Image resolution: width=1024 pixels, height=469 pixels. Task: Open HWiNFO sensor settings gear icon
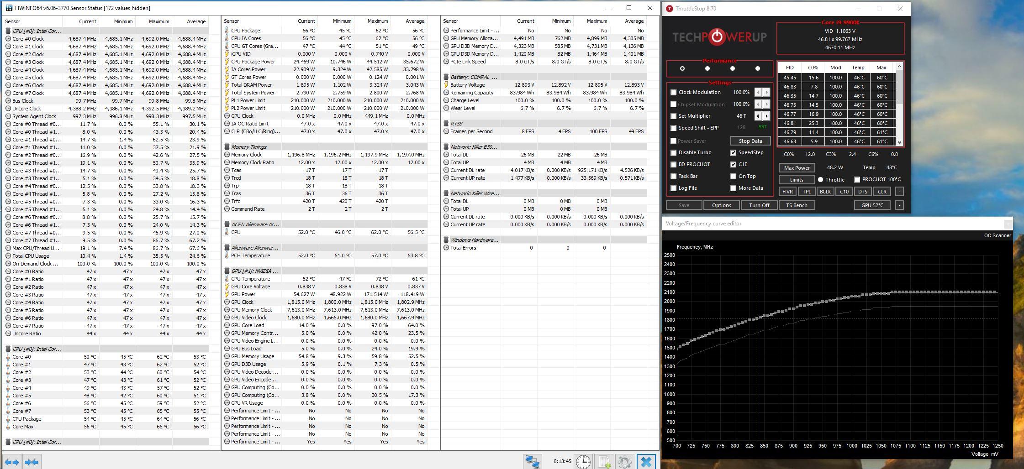624,462
